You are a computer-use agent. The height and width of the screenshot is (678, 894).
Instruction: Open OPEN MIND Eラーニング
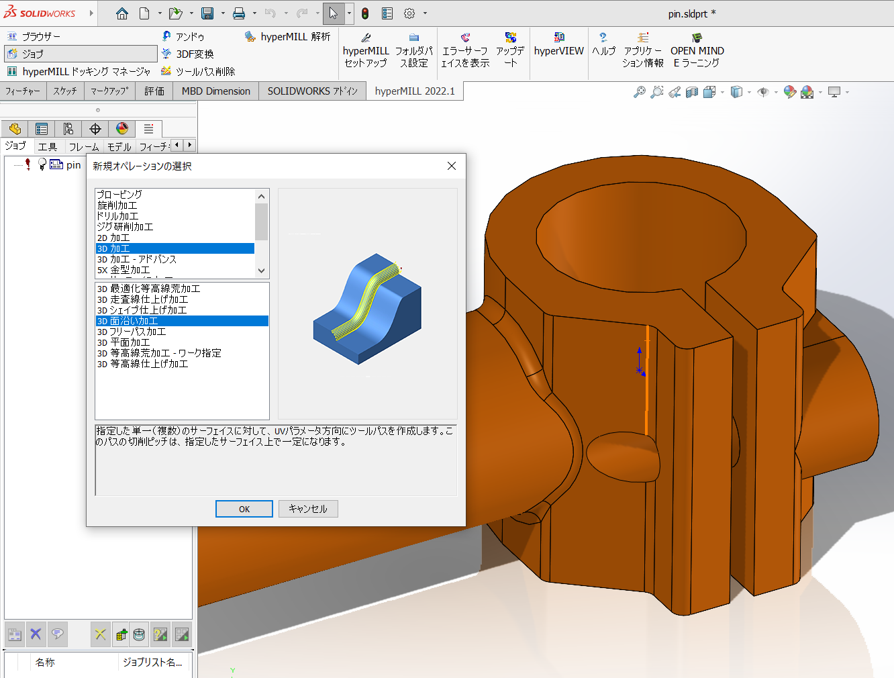[x=697, y=52]
